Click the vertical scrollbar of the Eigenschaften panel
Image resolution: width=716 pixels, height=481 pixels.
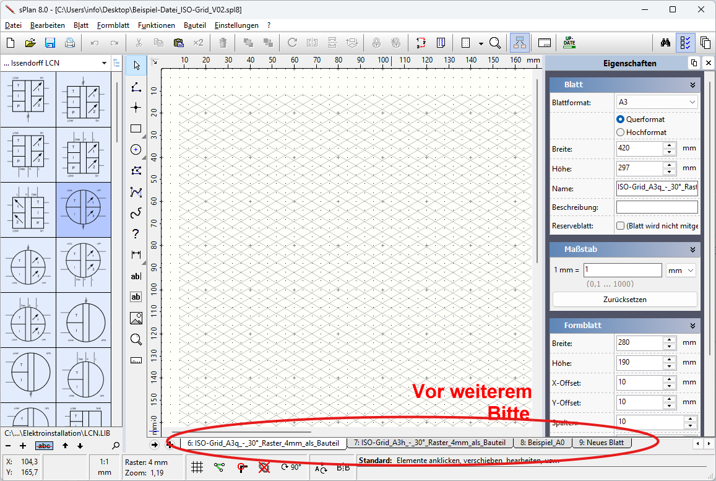click(x=710, y=217)
